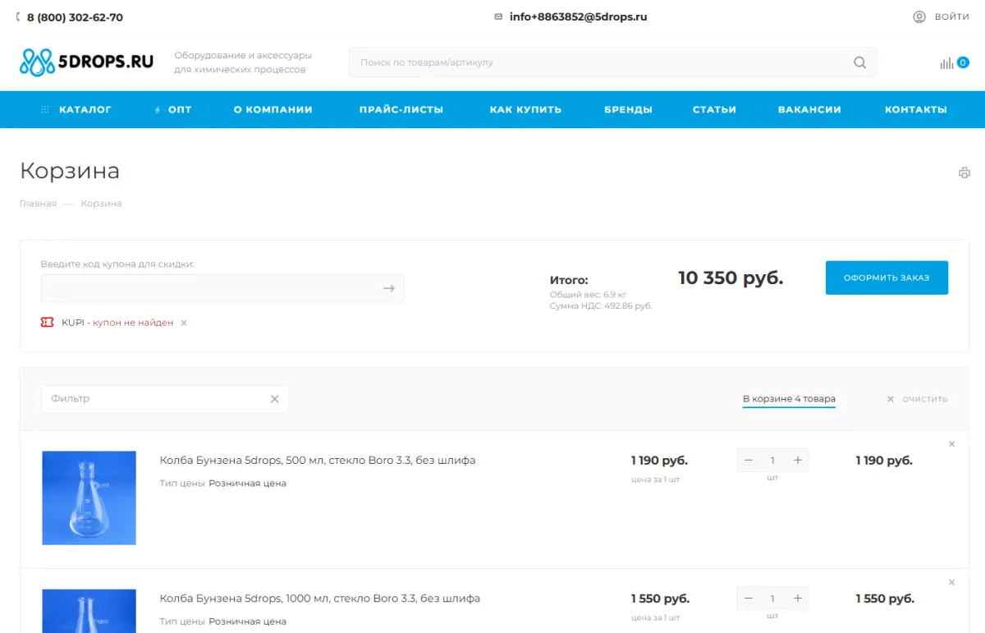Image resolution: width=985 pixels, height=633 pixels.
Task: Click the ОФОРМИТЬ ЗАКАЗ button
Action: 886,278
